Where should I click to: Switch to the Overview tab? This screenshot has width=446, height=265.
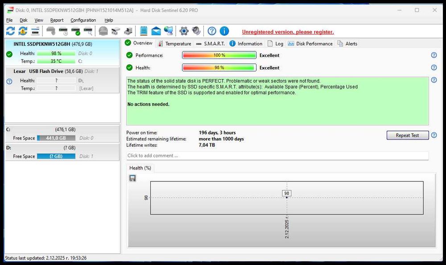(x=139, y=43)
